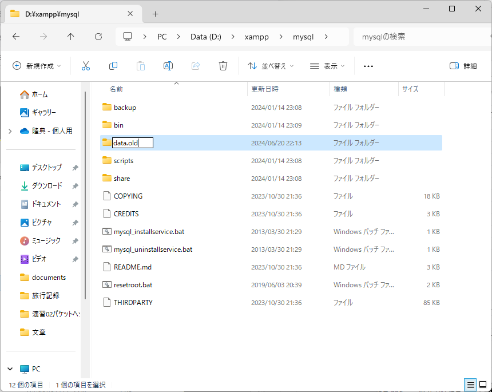The image size is (492, 392).
Task: Navigate back with the left arrow
Action: click(x=16, y=37)
